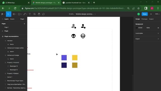Open the Chrome profile avatar
The height and width of the screenshot is (91, 161).
pyautogui.click(x=152, y=8)
